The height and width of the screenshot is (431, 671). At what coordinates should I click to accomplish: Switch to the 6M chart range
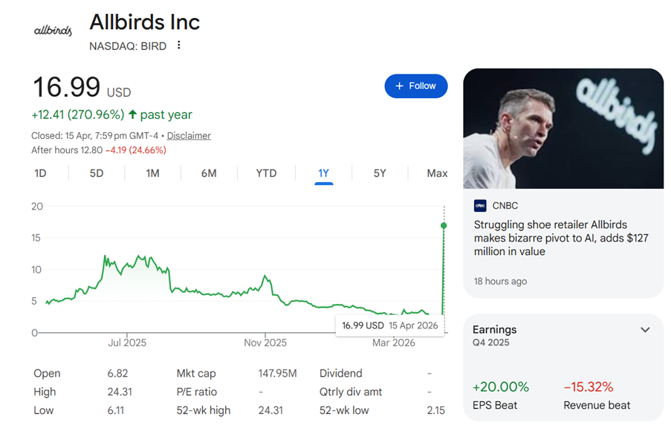(209, 173)
